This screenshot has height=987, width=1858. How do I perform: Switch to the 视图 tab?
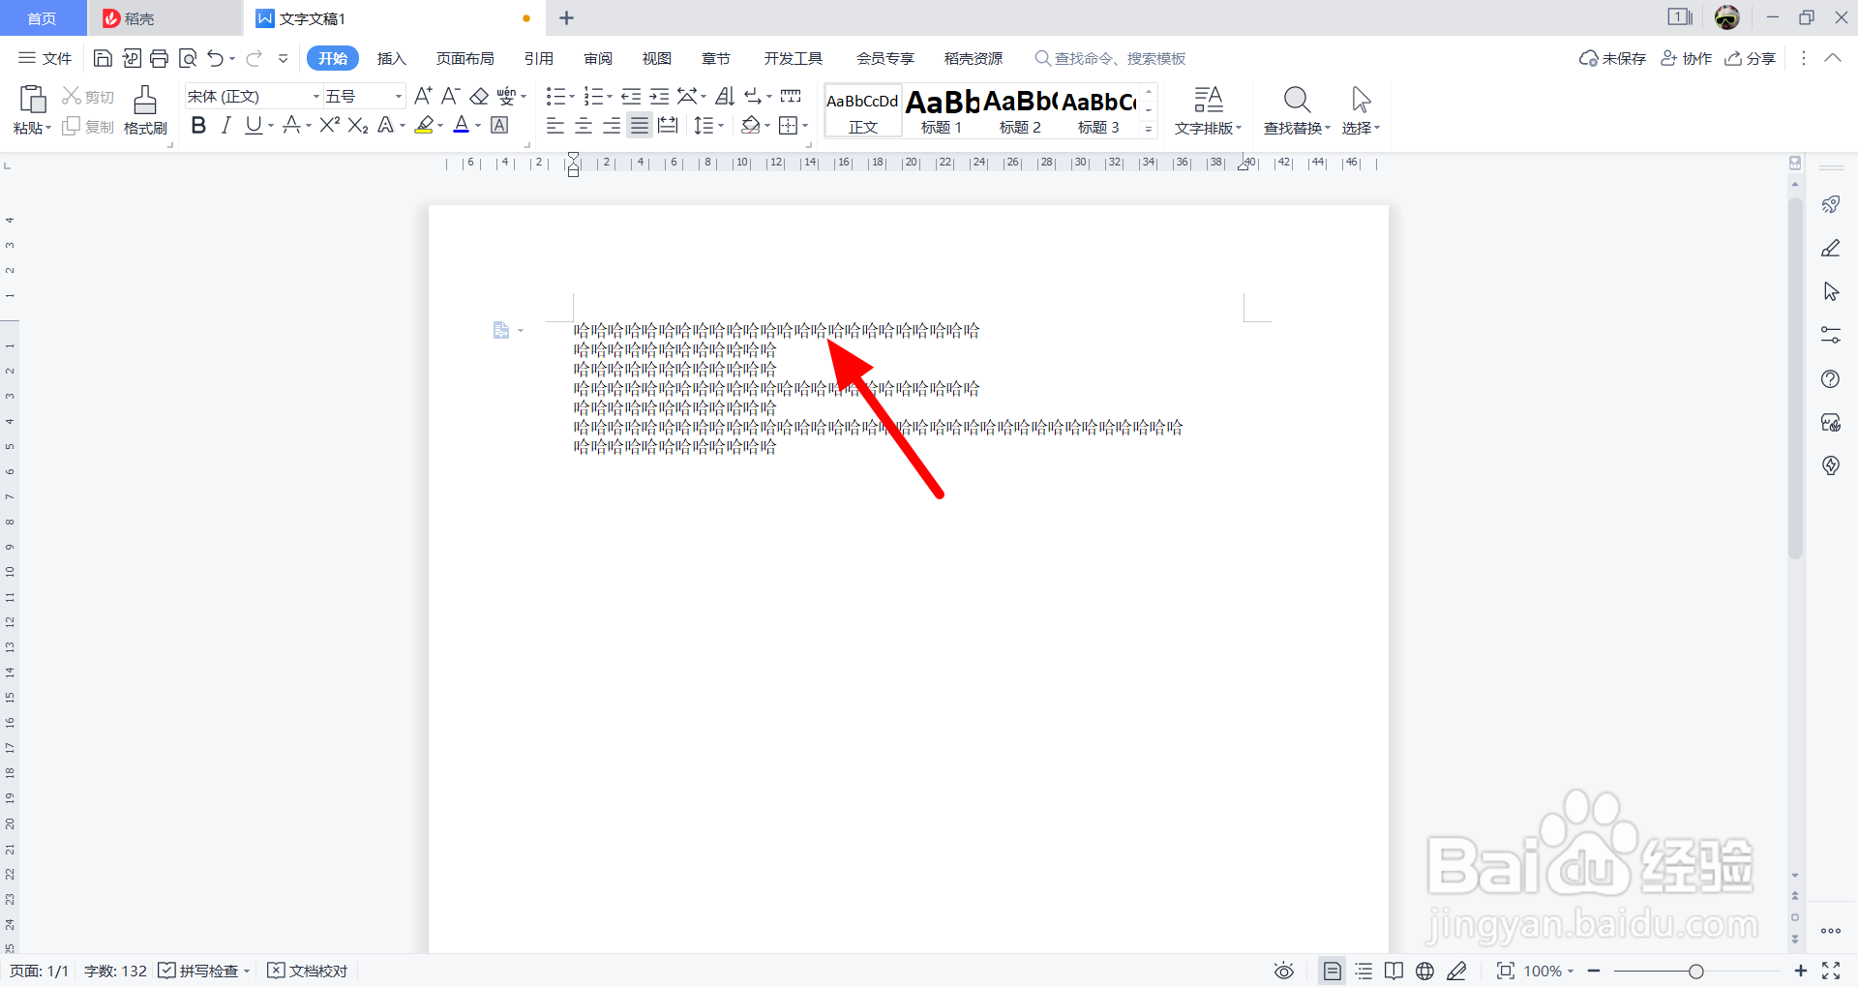click(x=657, y=58)
